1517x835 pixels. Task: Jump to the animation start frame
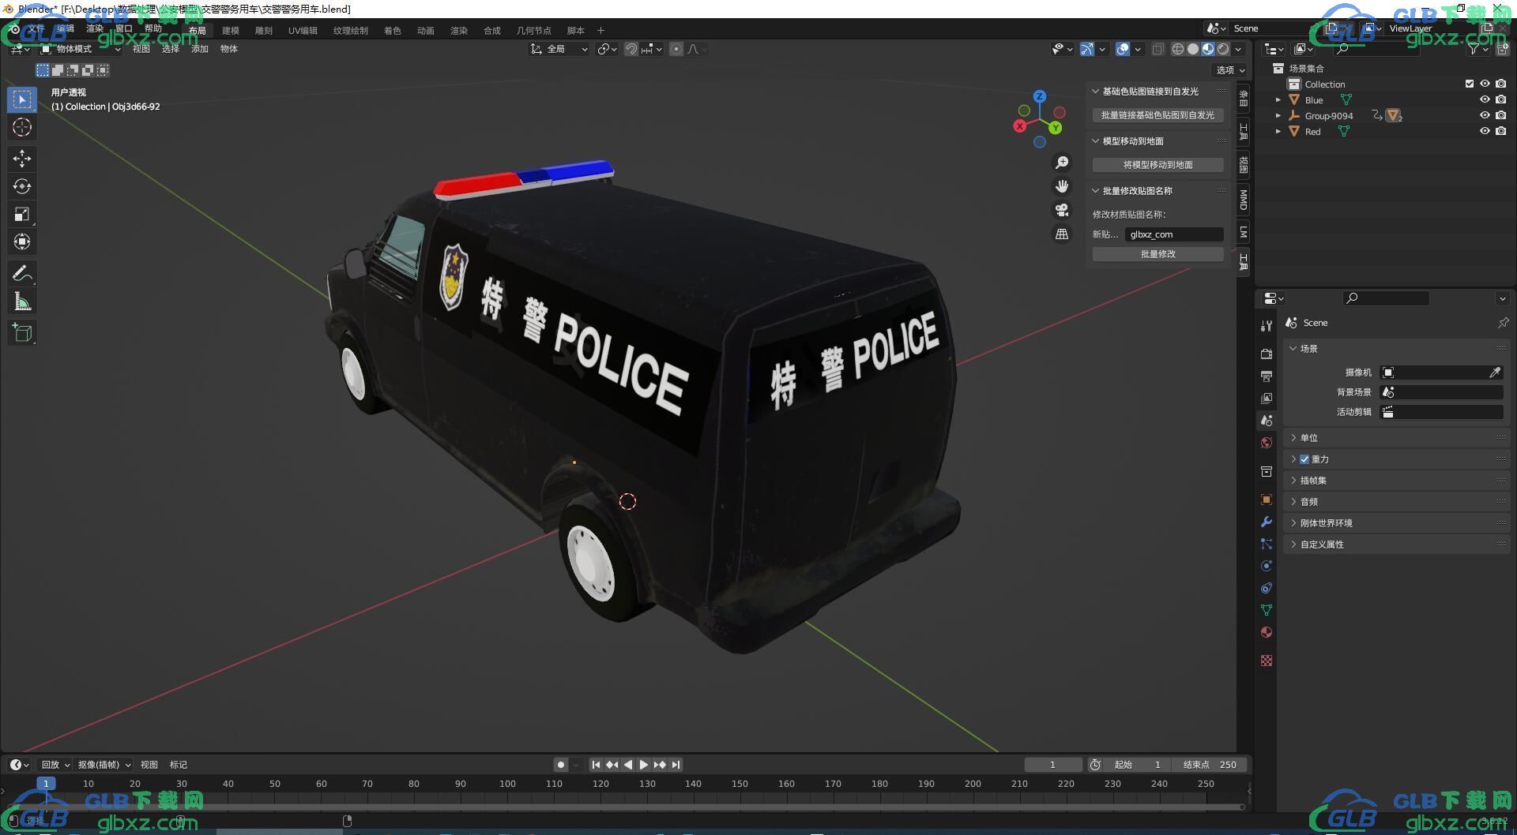[x=596, y=765]
